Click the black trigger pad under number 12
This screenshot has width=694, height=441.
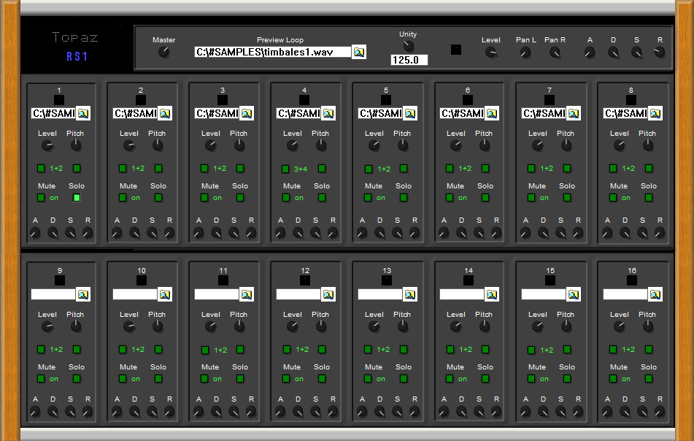304,280
